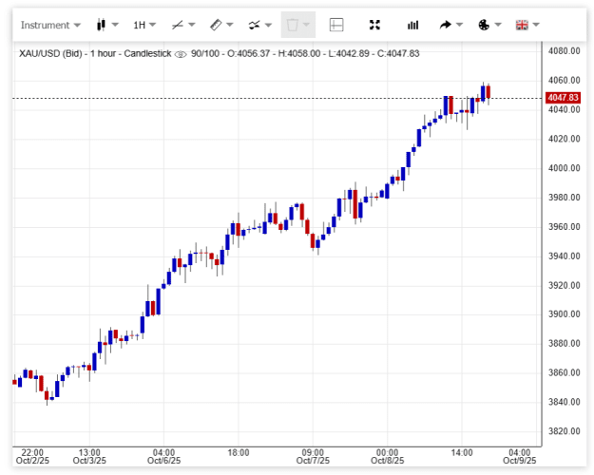Click the share arrow icon
The width and height of the screenshot is (594, 475).
coord(446,25)
